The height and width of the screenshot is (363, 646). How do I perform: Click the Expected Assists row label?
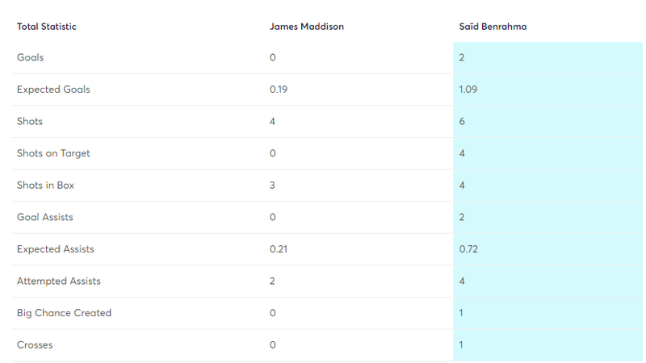point(55,249)
